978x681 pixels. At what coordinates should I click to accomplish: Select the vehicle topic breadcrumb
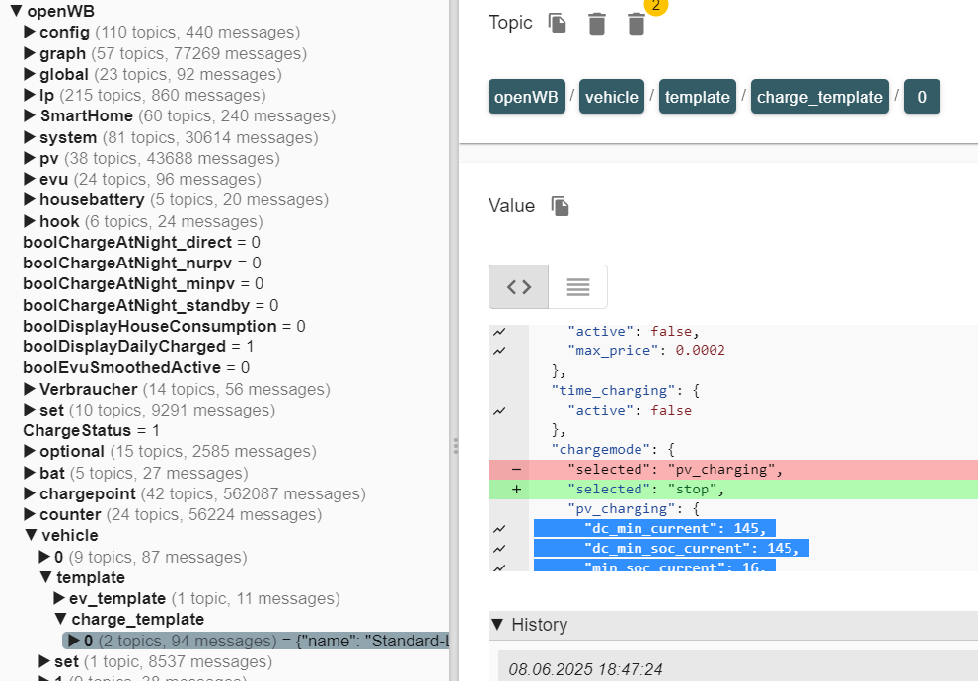611,97
